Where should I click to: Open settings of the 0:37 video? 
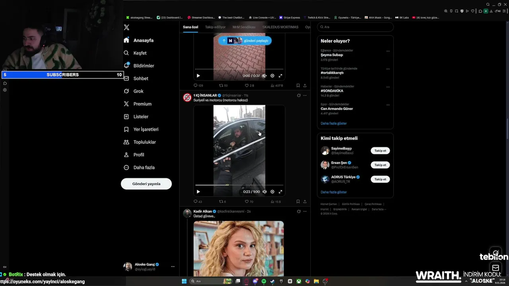(x=272, y=75)
